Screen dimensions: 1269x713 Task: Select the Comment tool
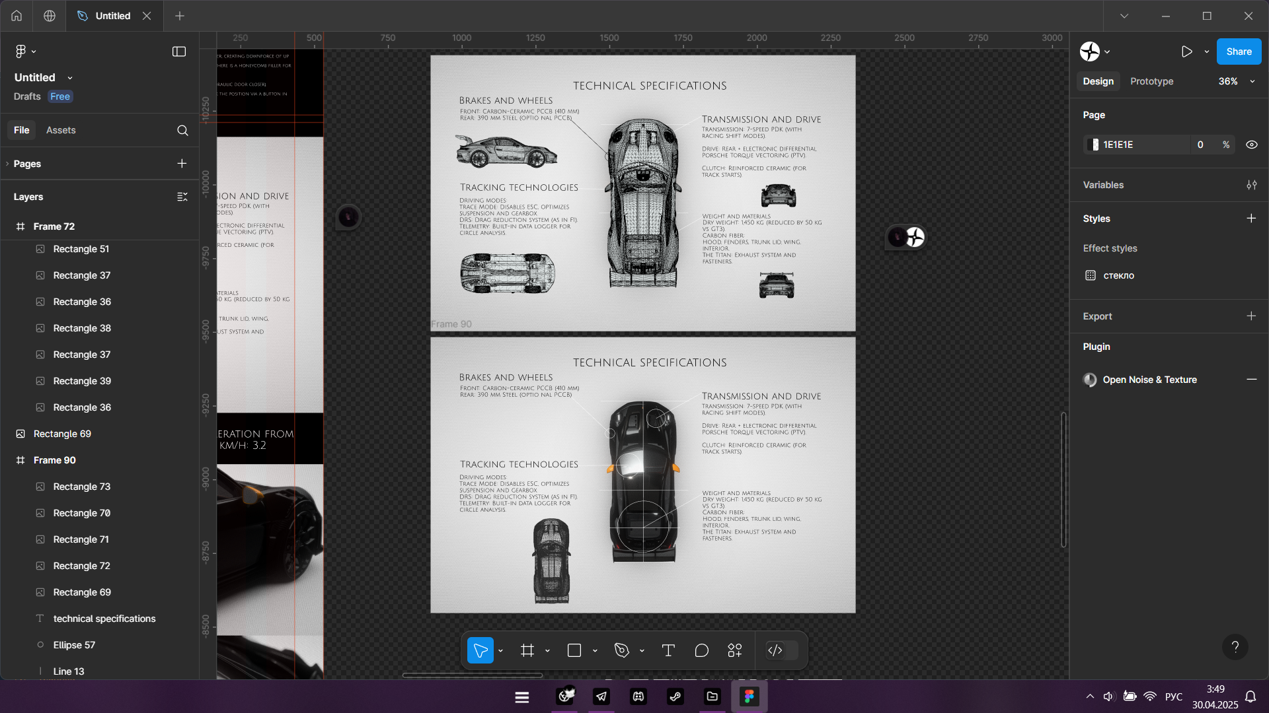pos(701,651)
